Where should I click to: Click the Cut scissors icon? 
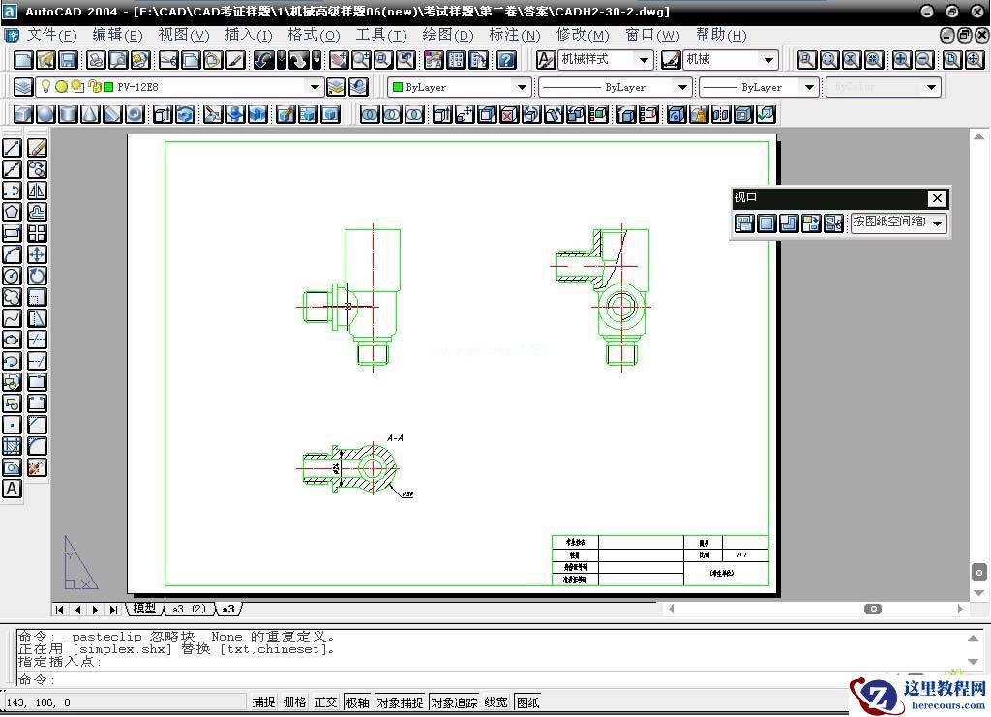point(168,60)
